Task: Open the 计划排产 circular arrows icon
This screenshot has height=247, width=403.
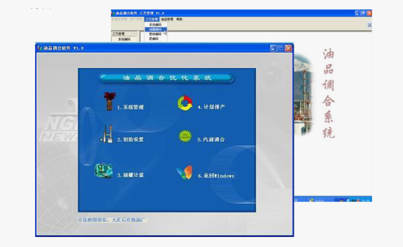Action: pos(185,103)
